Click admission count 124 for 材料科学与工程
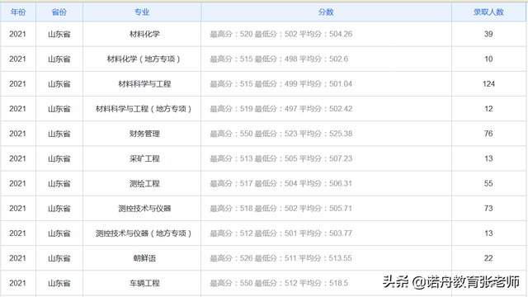The image size is (528, 297). pos(488,84)
